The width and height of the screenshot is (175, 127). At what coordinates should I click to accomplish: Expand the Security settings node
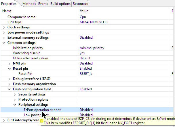pos(15,94)
